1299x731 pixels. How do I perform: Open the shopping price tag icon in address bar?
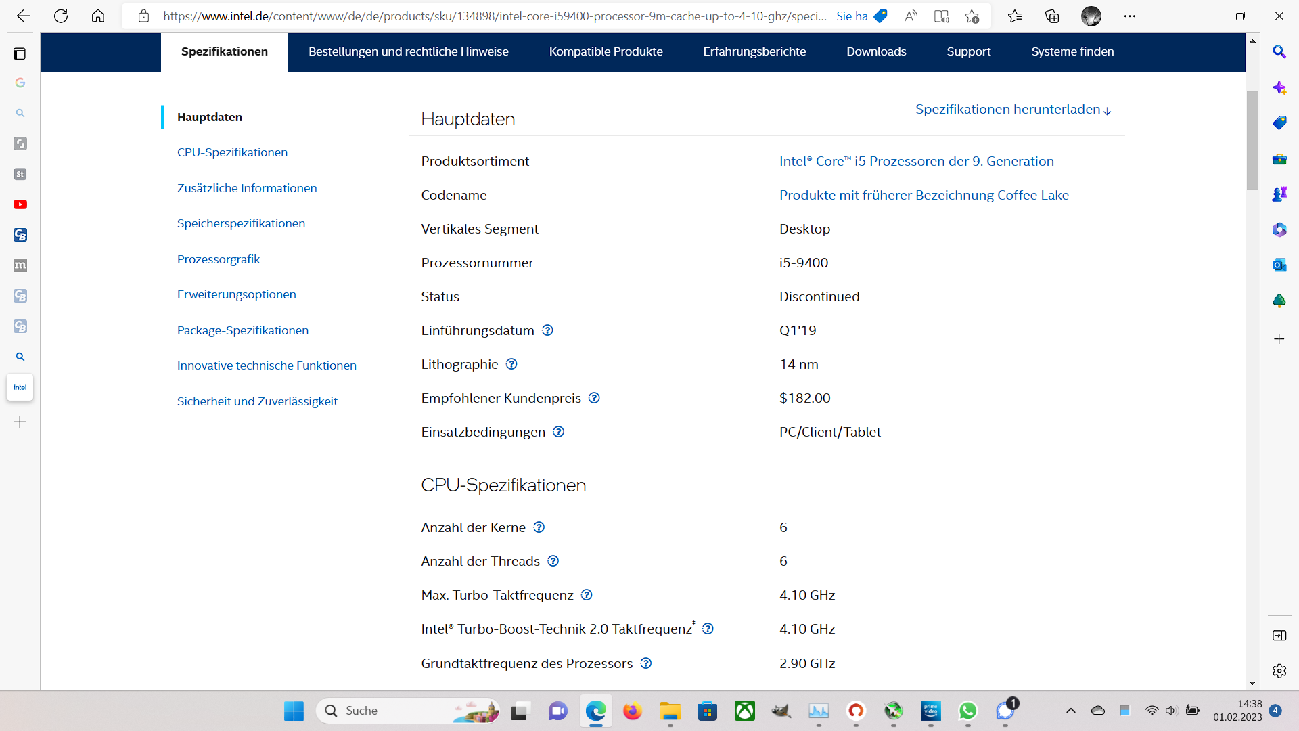(x=880, y=16)
